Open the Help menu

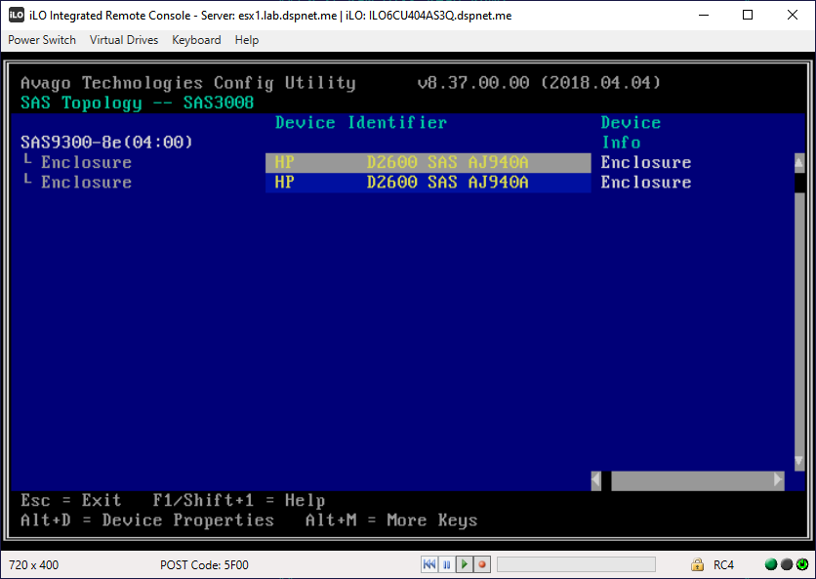247,40
